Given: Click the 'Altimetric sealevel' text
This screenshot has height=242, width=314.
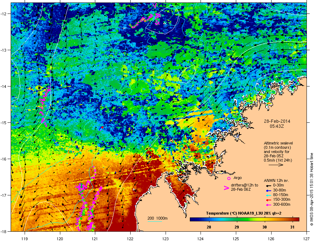Looking at the screenshot, I should [x=278, y=143].
